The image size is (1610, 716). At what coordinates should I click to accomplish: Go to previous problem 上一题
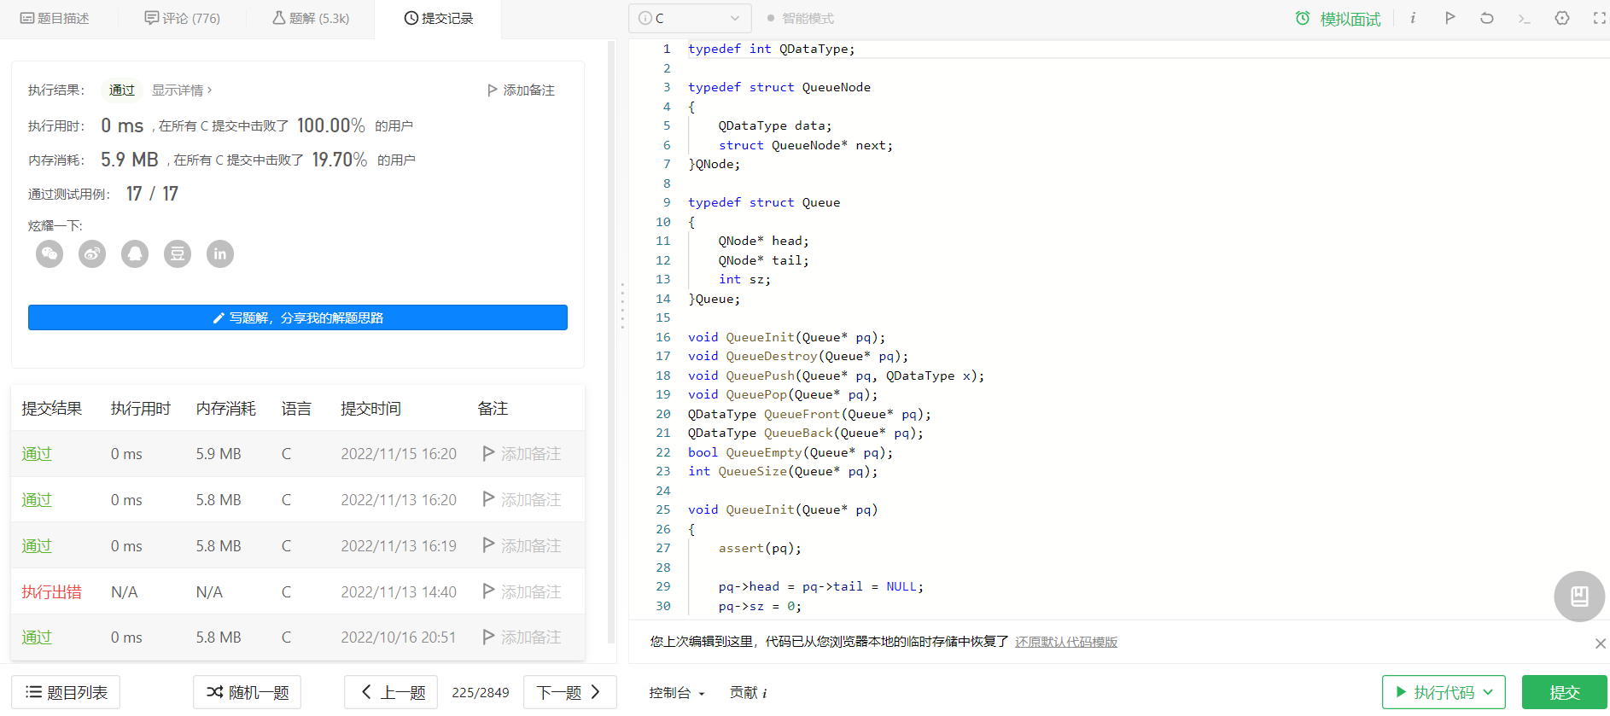[x=392, y=692]
